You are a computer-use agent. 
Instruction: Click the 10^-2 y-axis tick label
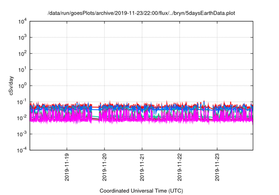(22, 118)
